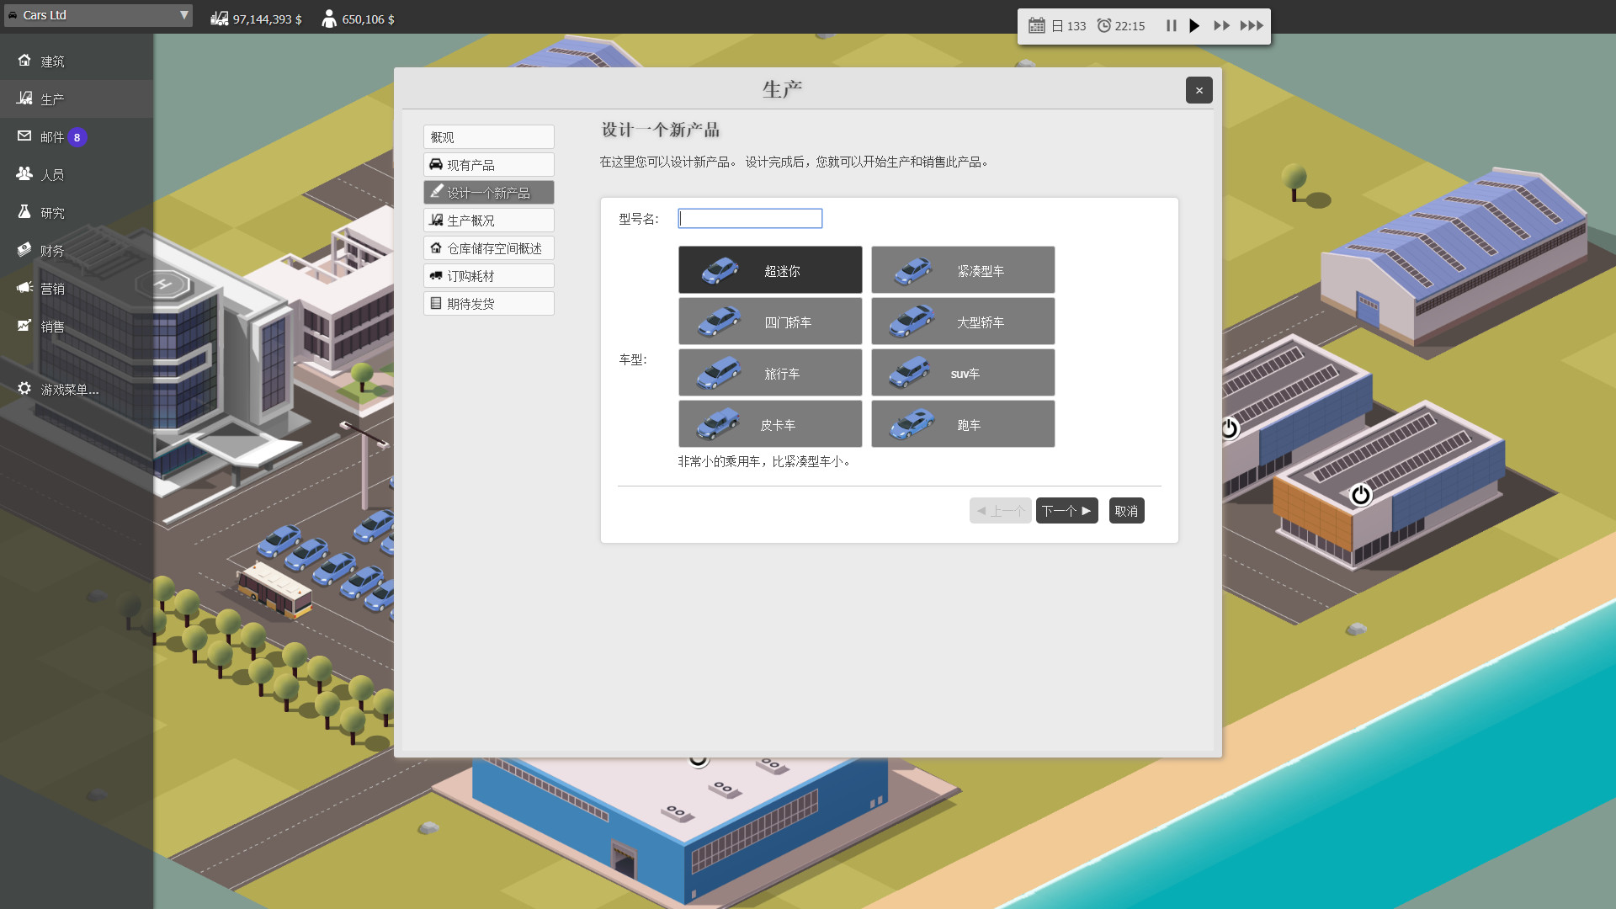
Task: Open the 人员 personnel menu
Action: [77, 174]
